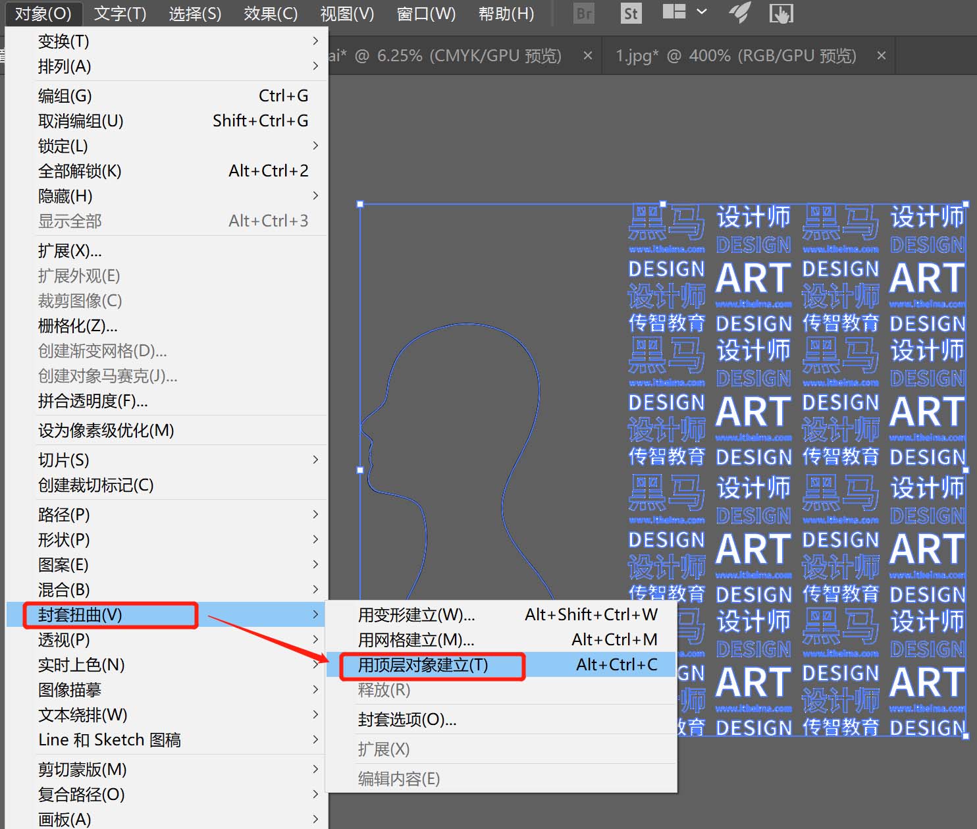The image size is (977, 829).
Task: Expand the 形状(P) submenu
Action: [x=167, y=539]
